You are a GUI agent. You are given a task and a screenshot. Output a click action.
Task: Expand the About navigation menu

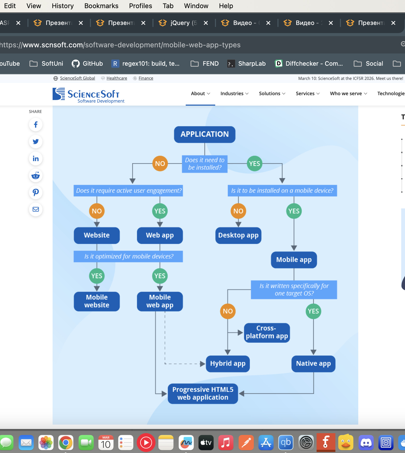pos(200,93)
